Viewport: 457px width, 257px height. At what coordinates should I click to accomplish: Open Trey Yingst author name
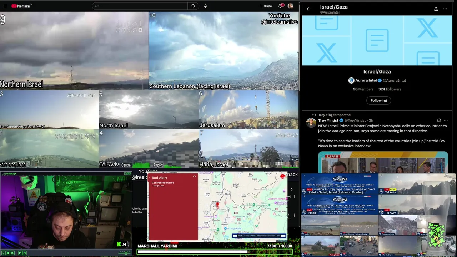[x=327, y=121]
